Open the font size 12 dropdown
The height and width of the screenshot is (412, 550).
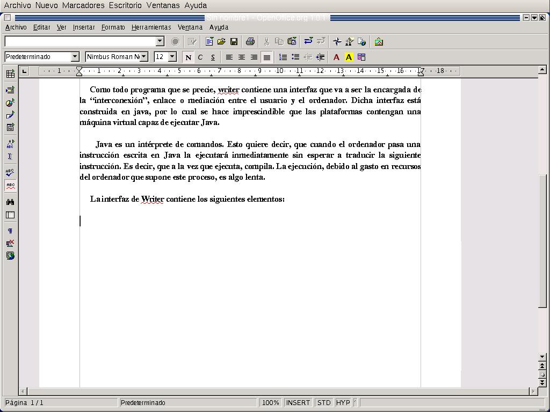[x=172, y=57]
